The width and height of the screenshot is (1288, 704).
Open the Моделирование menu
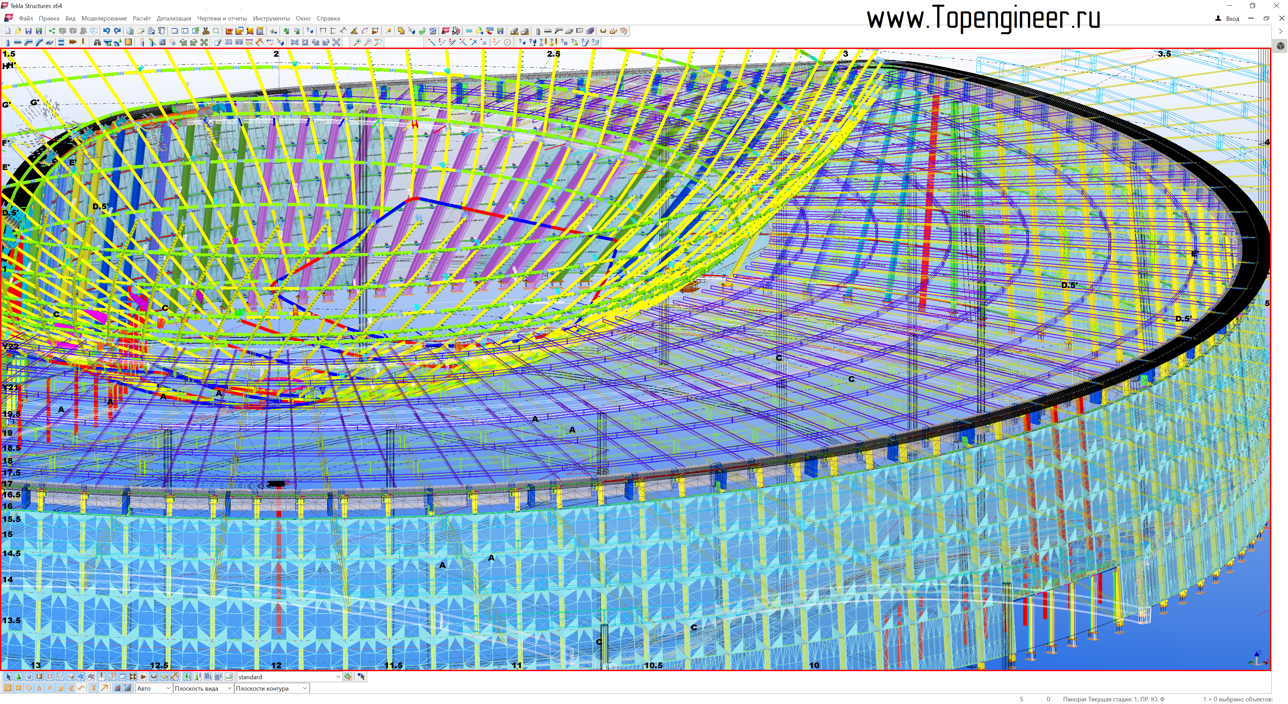click(x=104, y=18)
